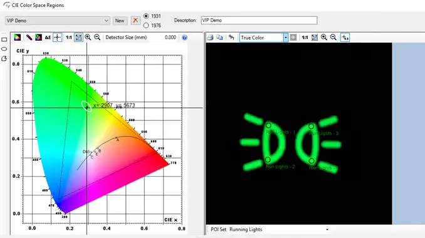Select the polygon region tool

tap(4, 58)
